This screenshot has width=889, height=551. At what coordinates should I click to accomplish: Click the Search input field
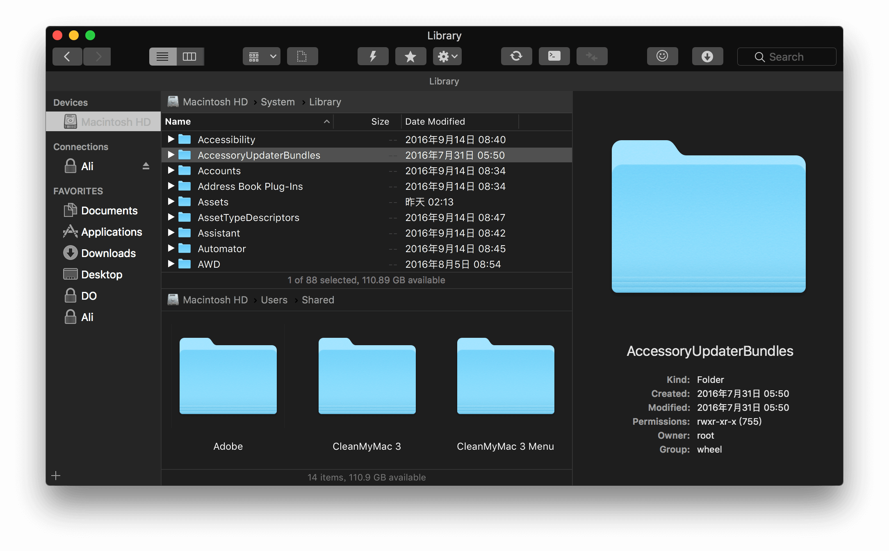click(787, 57)
